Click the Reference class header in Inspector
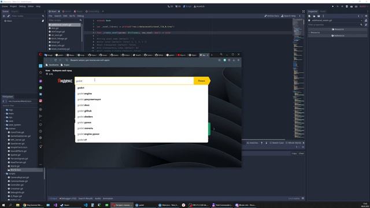Screen dimensions: 370x208 click(x=338, y=36)
